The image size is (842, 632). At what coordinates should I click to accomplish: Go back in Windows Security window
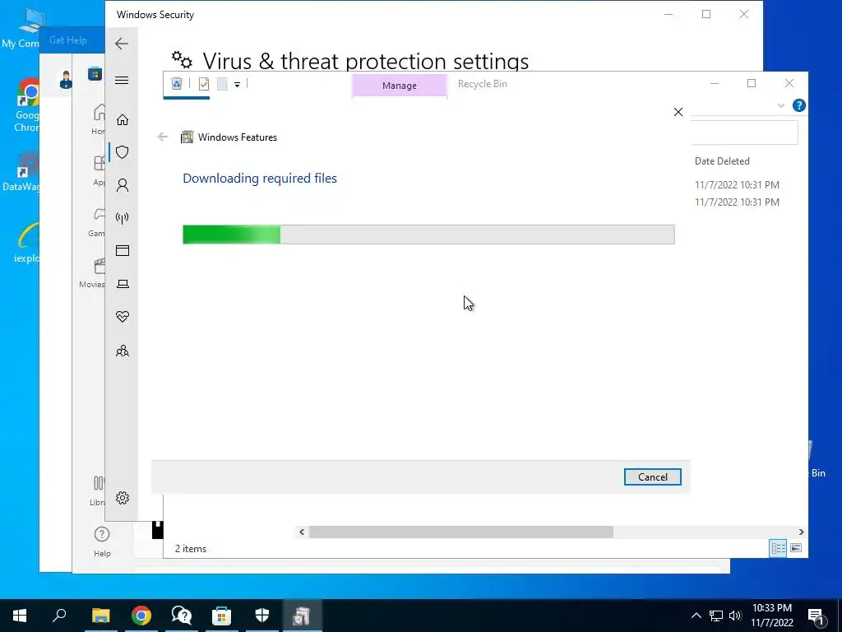tap(122, 44)
